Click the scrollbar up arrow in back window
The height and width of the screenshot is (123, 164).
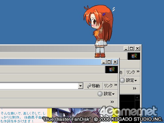coord(137,97)
